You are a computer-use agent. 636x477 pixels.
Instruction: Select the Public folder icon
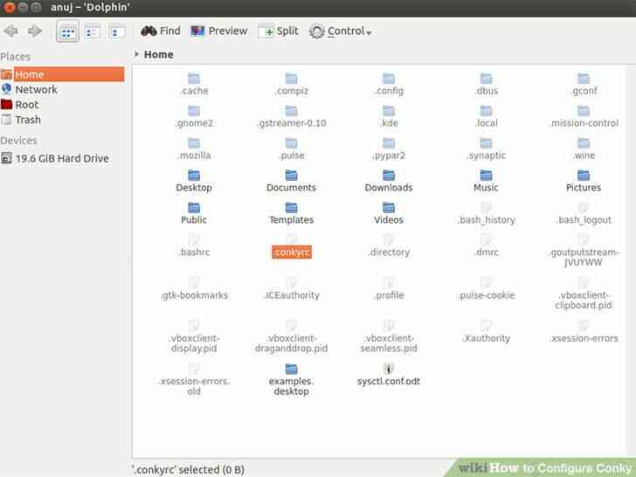194,208
